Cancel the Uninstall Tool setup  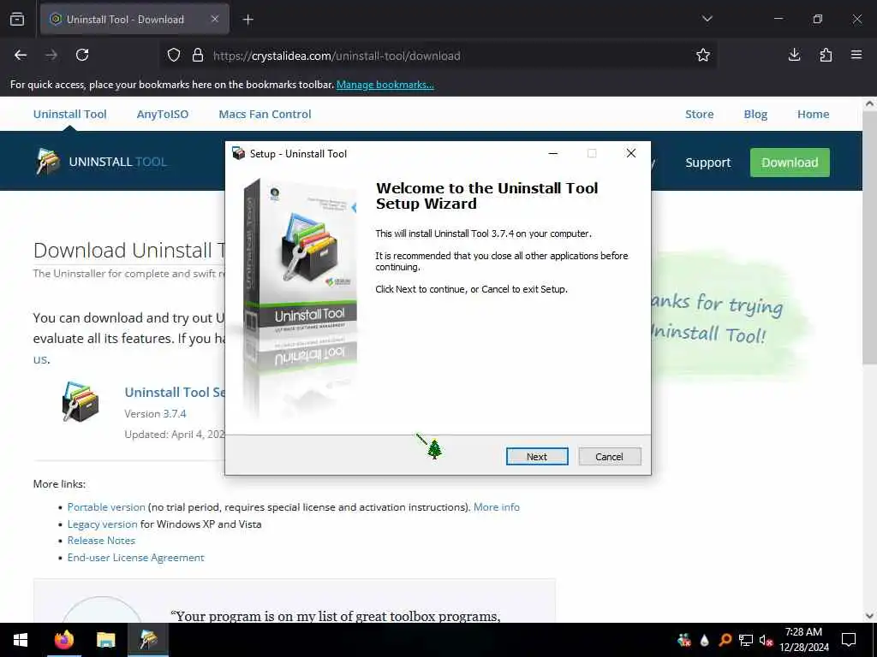pos(609,457)
